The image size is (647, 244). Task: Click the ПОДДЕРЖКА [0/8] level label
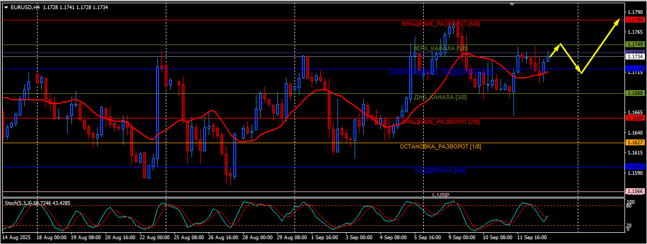[x=440, y=171]
